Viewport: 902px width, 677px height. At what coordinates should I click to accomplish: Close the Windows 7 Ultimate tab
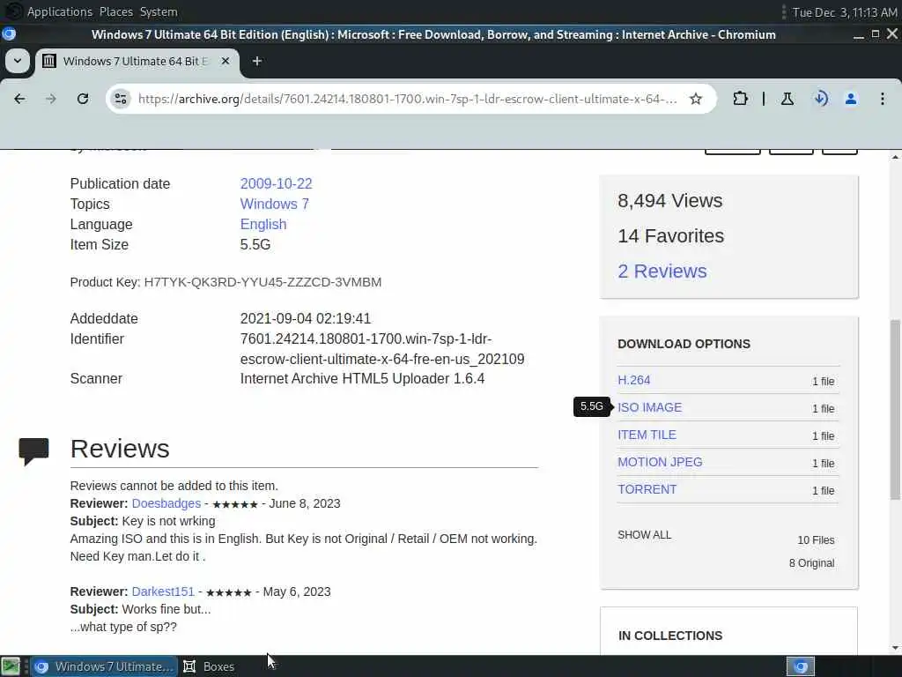click(225, 61)
